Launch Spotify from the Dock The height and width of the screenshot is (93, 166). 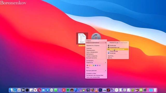(68, 90)
